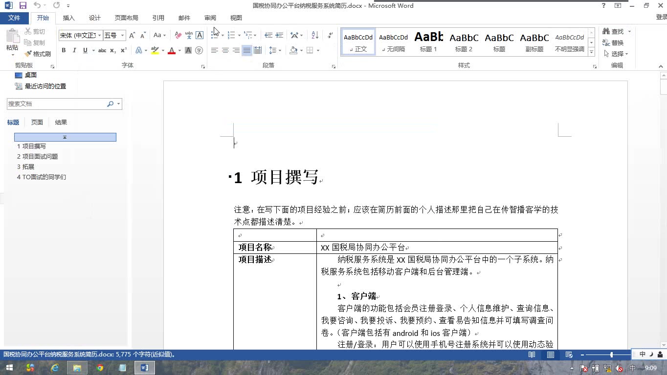Screen dimensions: 667x375
Task: Open Read Mode view in status bar
Action: [532, 355]
